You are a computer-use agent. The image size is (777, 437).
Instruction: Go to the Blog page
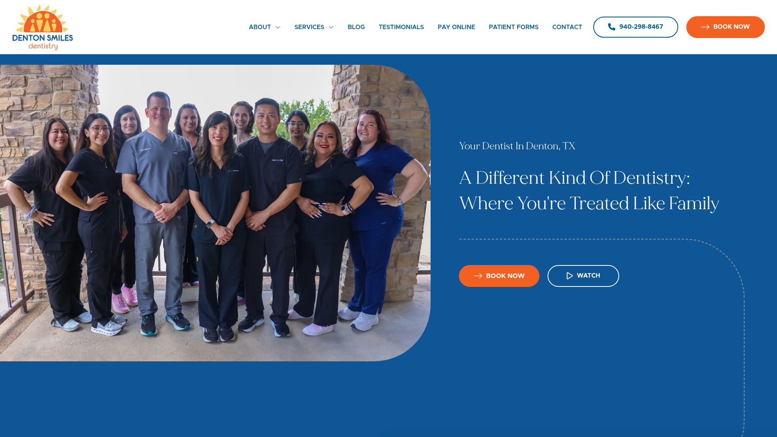(x=356, y=27)
